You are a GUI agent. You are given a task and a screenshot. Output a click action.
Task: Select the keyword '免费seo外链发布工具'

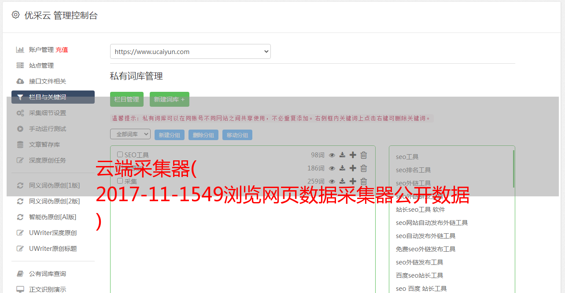point(426,249)
